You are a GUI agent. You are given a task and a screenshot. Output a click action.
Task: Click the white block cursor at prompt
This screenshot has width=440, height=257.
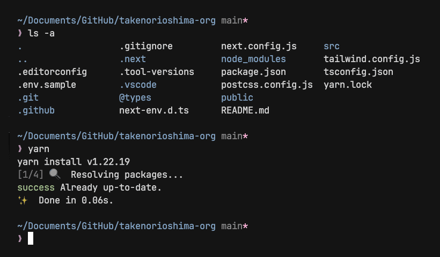pyautogui.click(x=31, y=238)
